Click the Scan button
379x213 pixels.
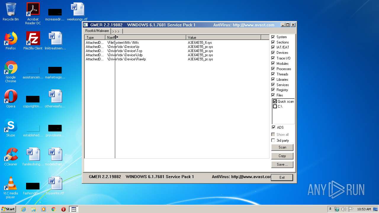282,147
